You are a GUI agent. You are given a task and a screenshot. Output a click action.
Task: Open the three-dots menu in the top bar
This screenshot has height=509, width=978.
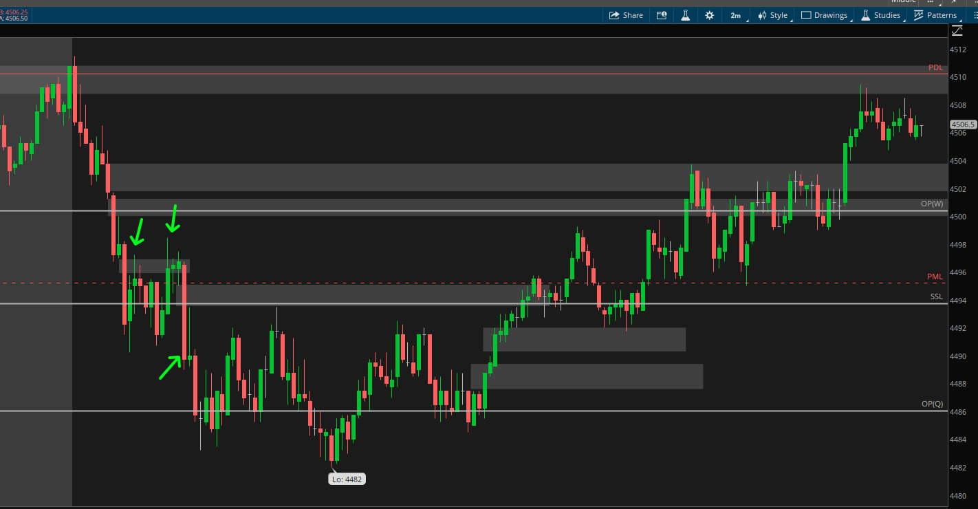[931, 2]
